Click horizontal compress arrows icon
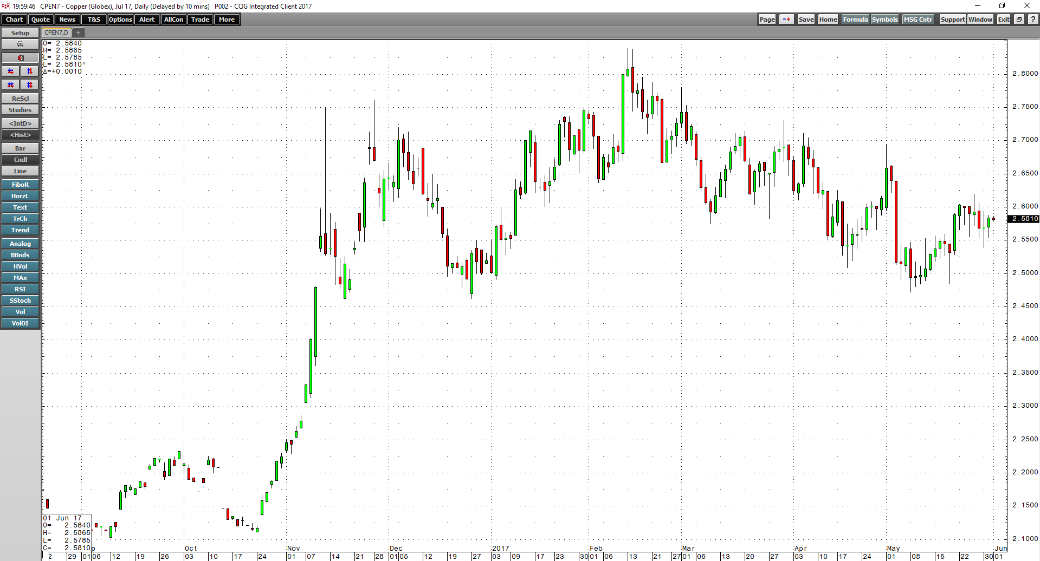1040x561 pixels. click(11, 85)
